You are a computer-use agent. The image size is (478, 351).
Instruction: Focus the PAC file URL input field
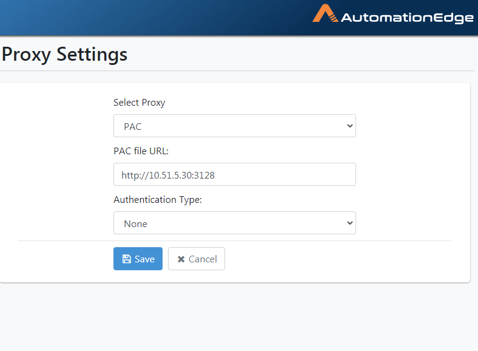234,174
